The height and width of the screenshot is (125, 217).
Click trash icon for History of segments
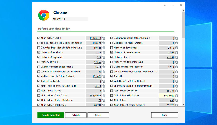point(104,57)
